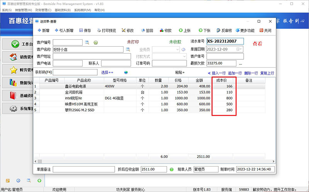The width and height of the screenshot is (309, 192).
Task: Click the blue clock icon at sidebar bottom
Action: point(18,180)
